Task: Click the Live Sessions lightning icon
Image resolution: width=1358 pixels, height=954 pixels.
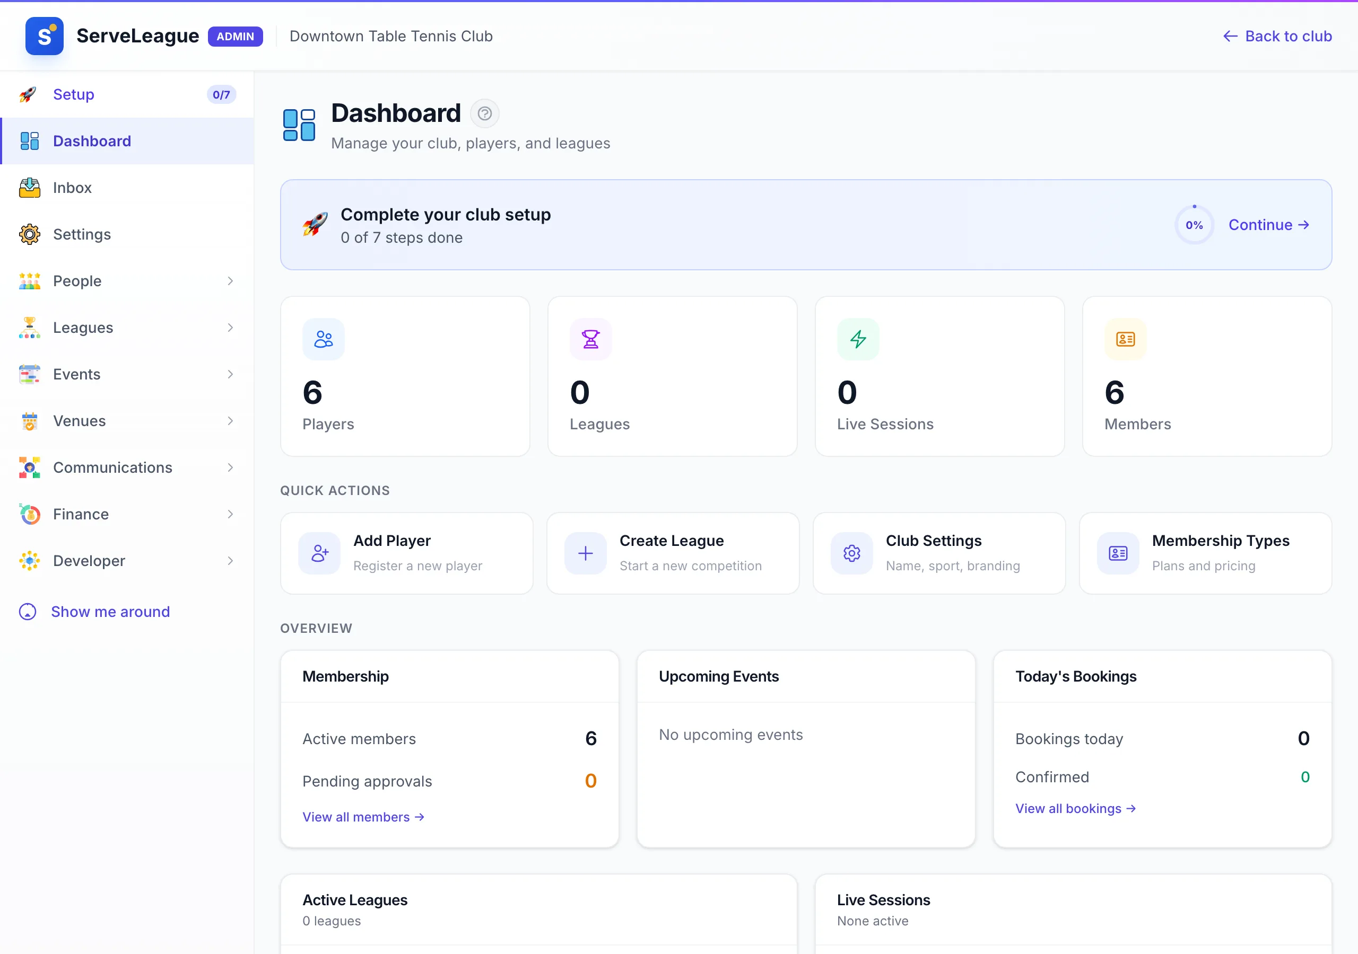Action: pyautogui.click(x=858, y=339)
